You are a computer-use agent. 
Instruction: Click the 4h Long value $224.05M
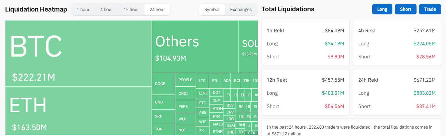[425, 44]
